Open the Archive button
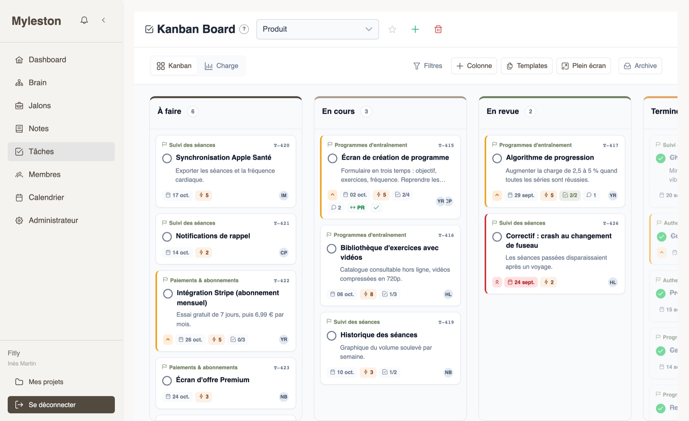Viewport: 689px width, 421px height. click(640, 66)
